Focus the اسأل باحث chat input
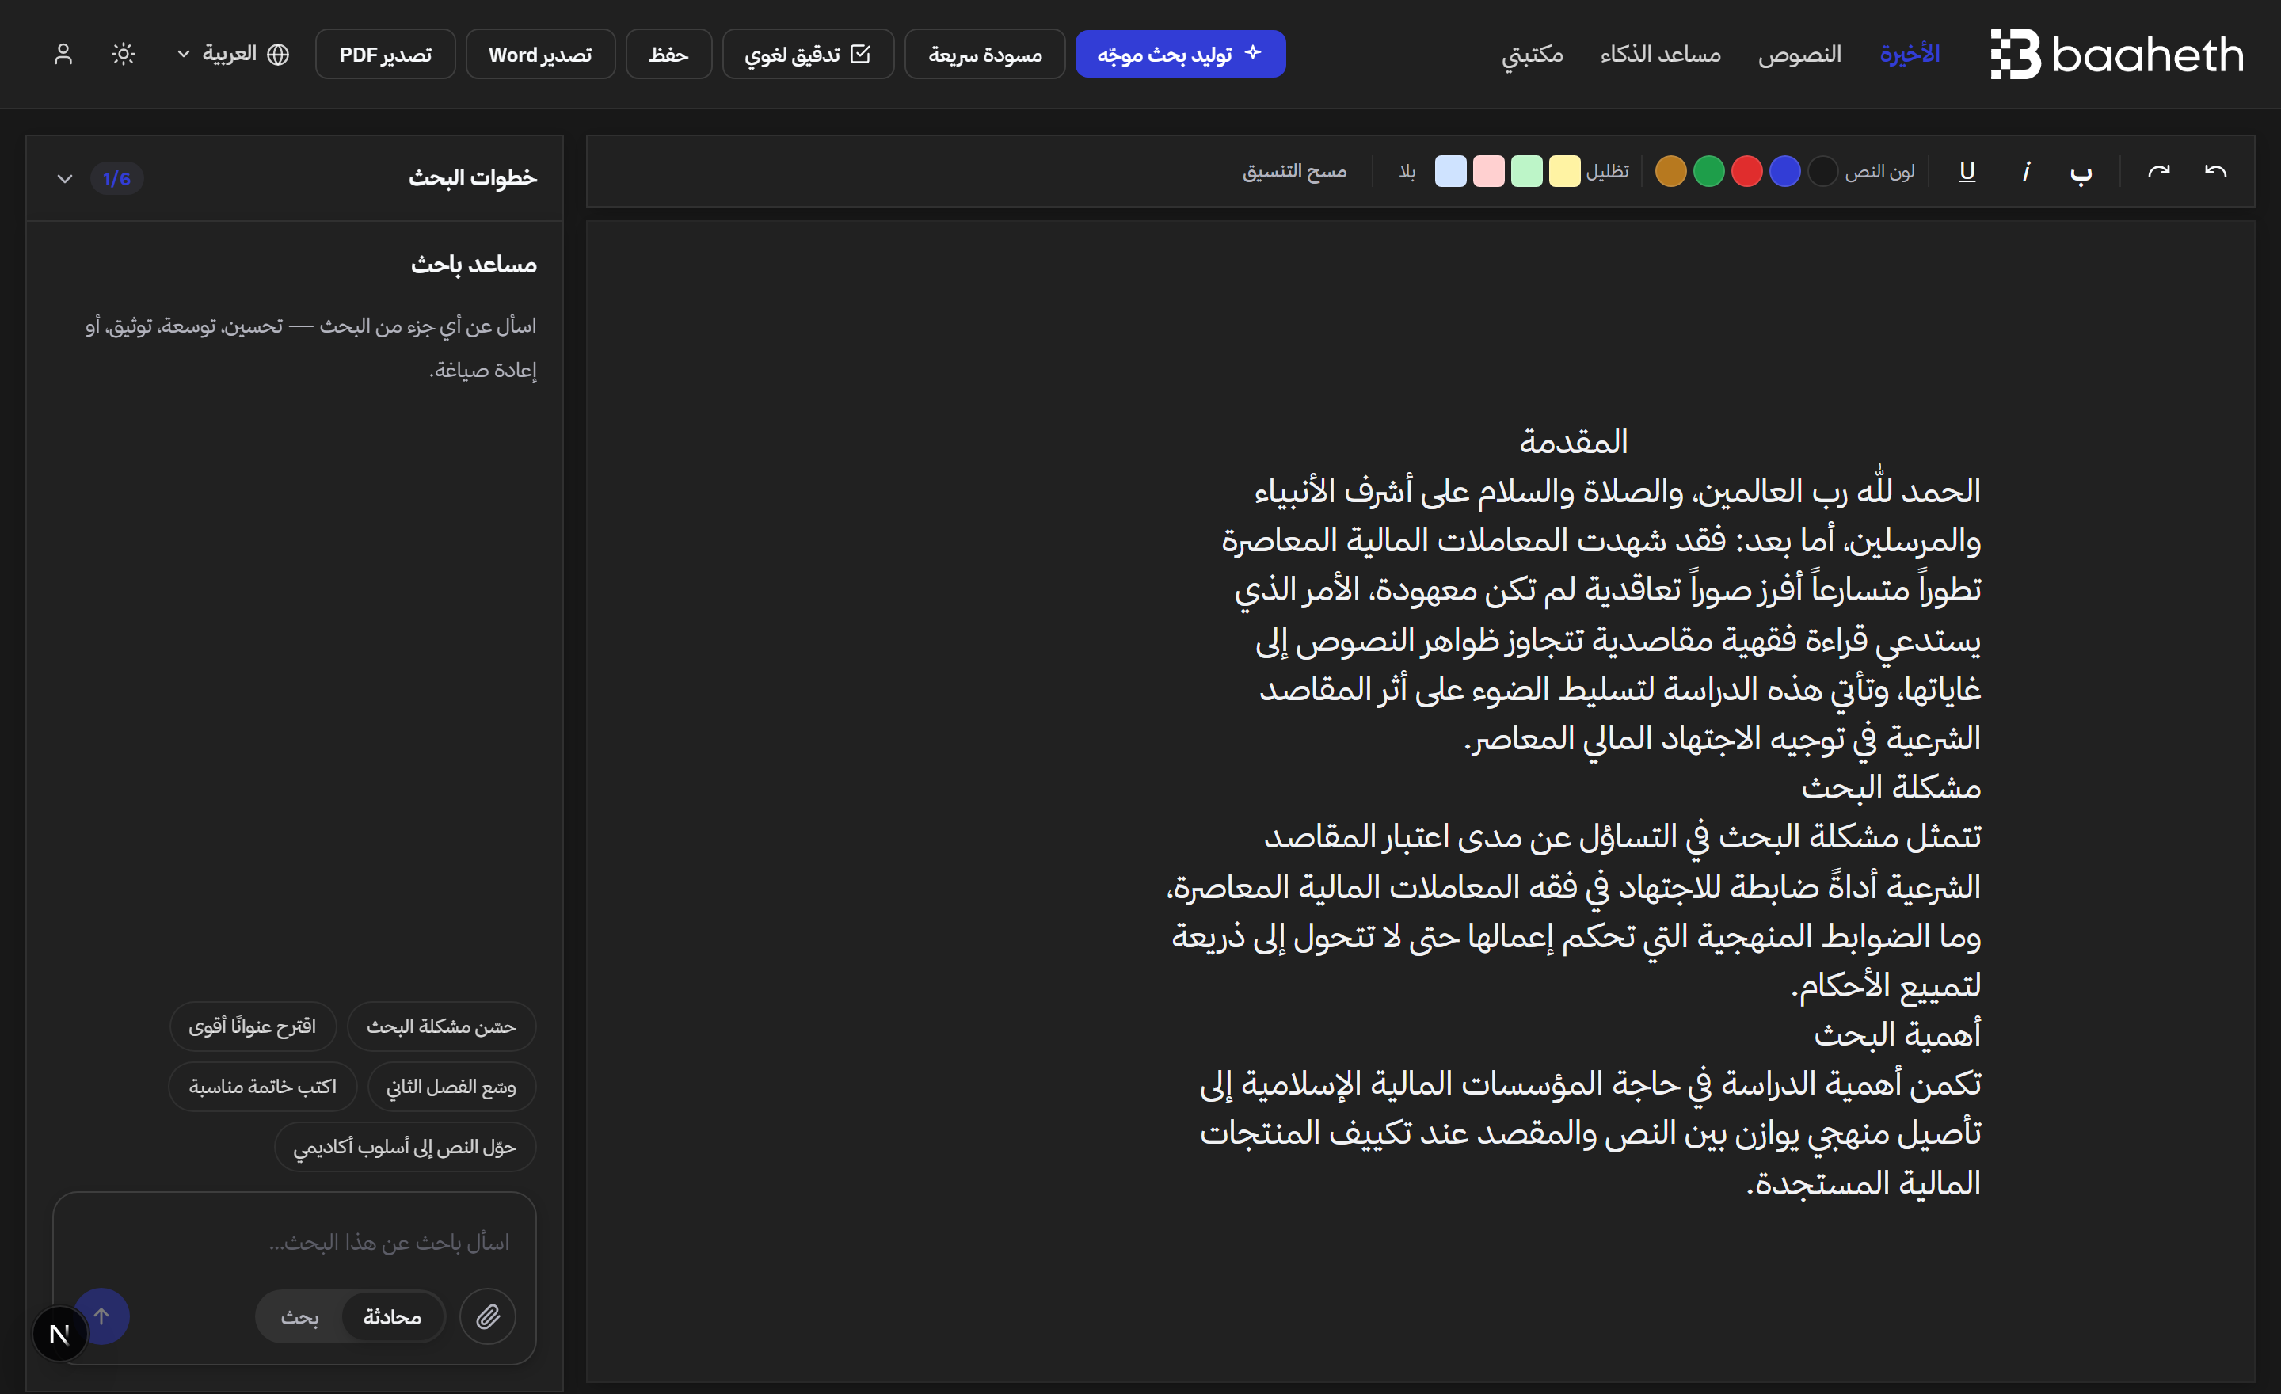This screenshot has height=1394, width=2281. 295,1241
